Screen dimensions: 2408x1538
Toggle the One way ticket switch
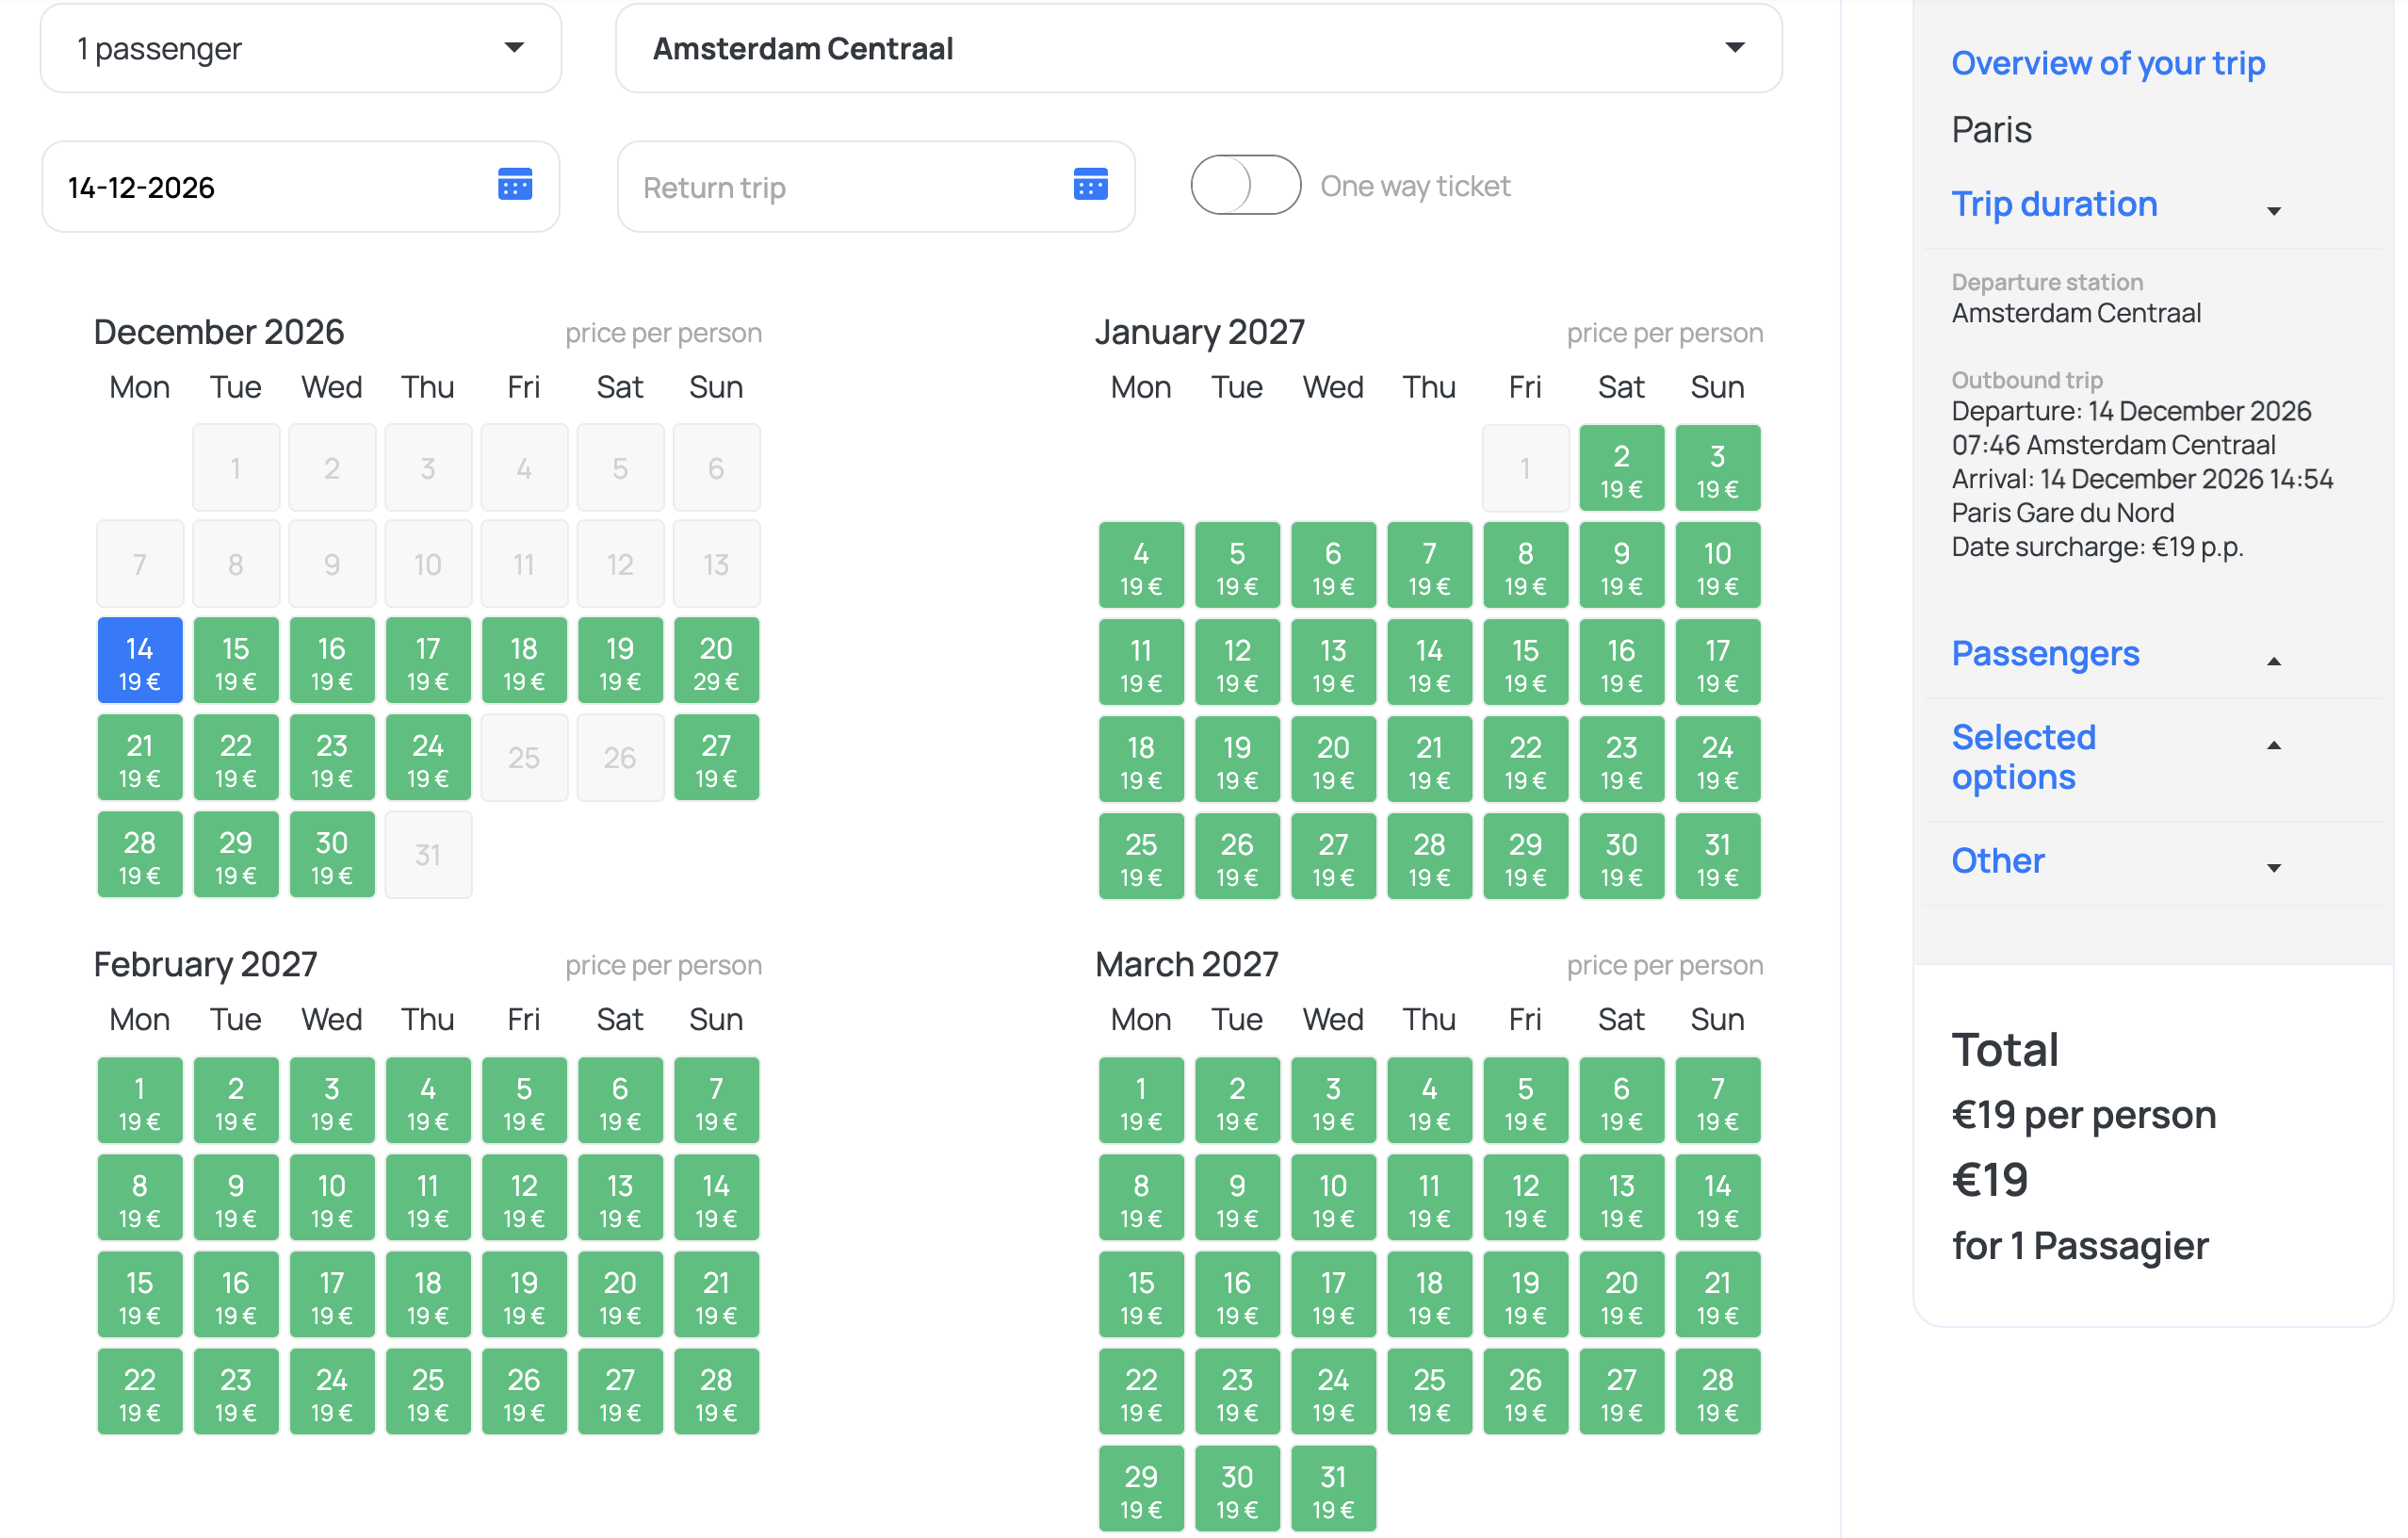1245,185
